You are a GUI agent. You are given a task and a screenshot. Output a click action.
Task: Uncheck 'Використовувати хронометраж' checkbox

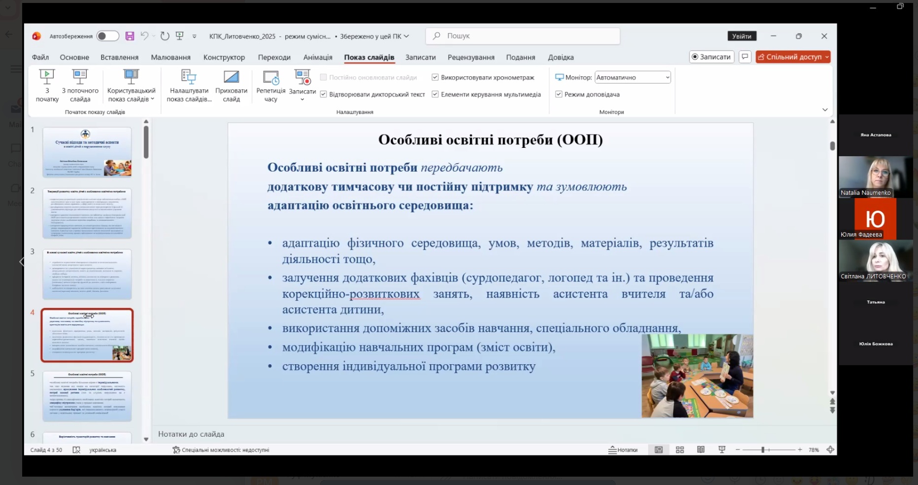coord(435,77)
